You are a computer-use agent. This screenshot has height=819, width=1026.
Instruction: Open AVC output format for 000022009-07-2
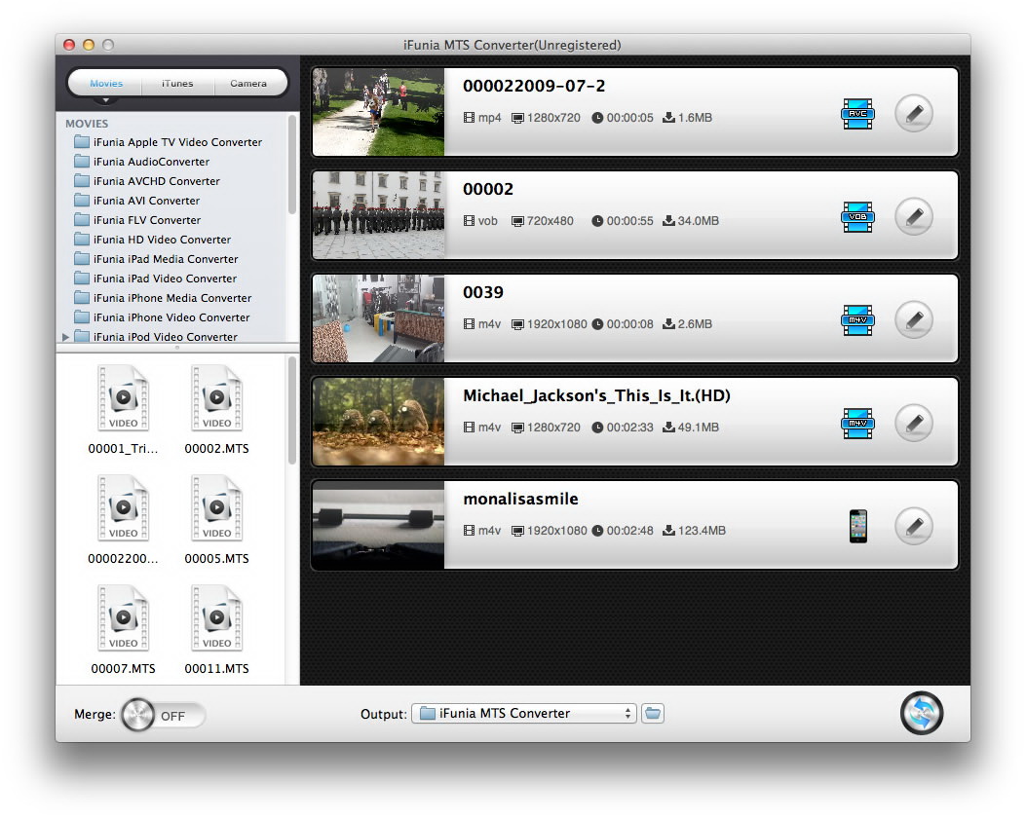pyautogui.click(x=857, y=114)
